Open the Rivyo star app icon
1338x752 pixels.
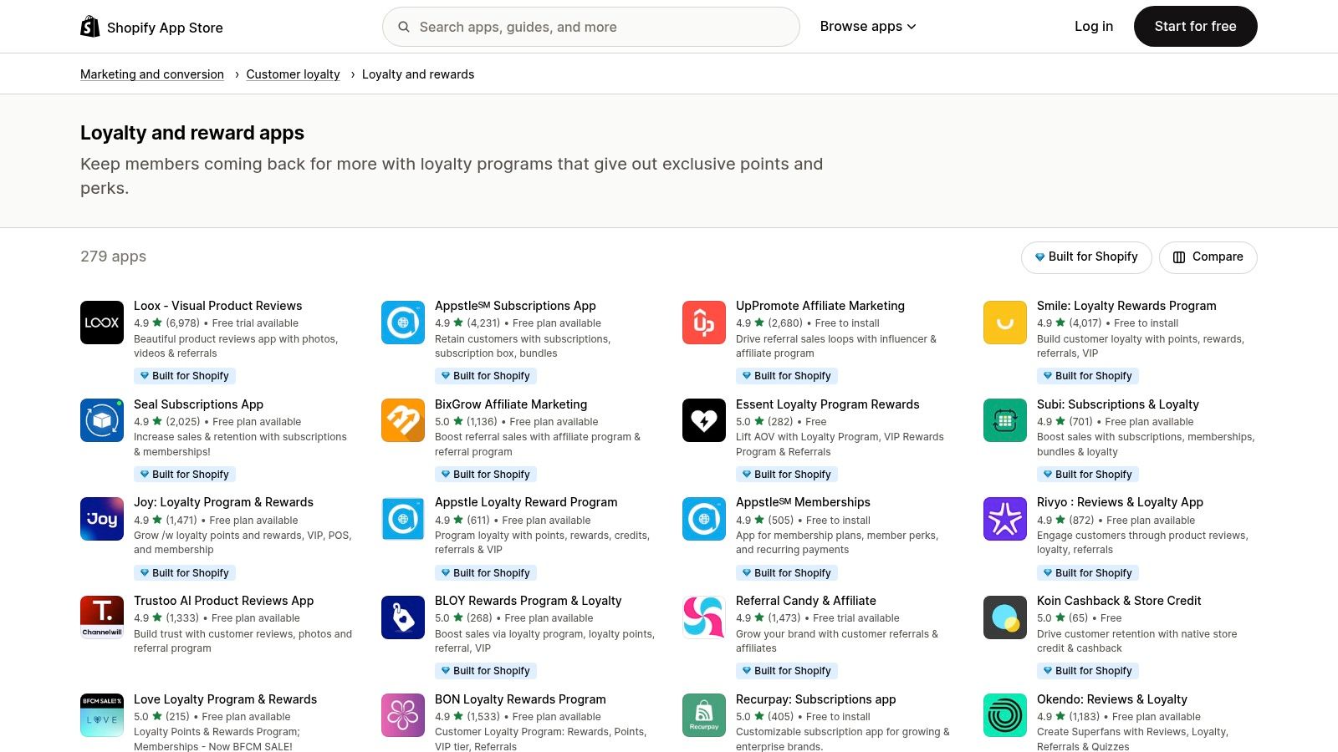(x=1005, y=519)
